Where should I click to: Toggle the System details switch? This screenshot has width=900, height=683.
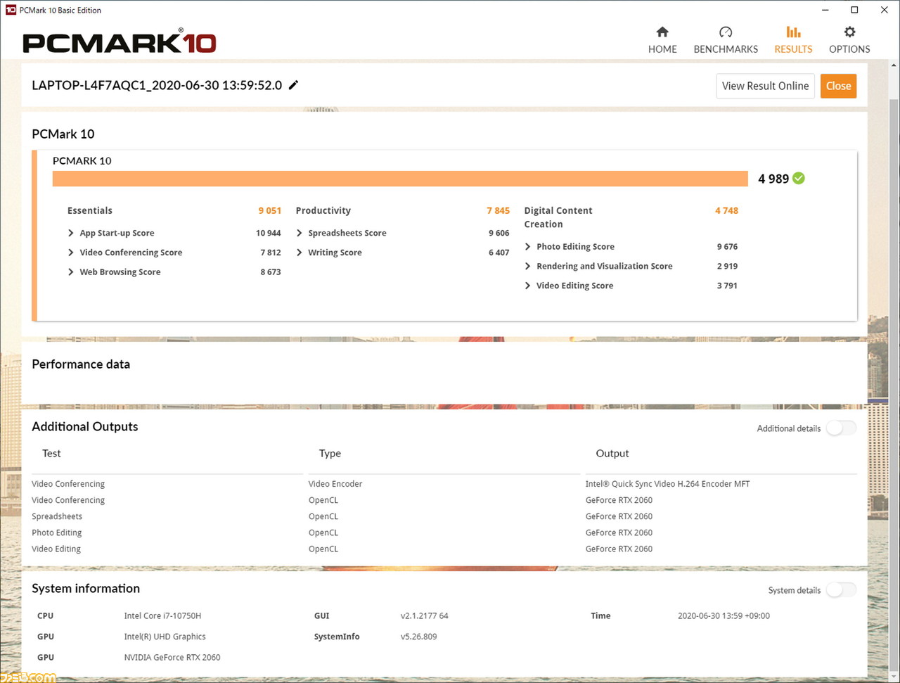[841, 590]
